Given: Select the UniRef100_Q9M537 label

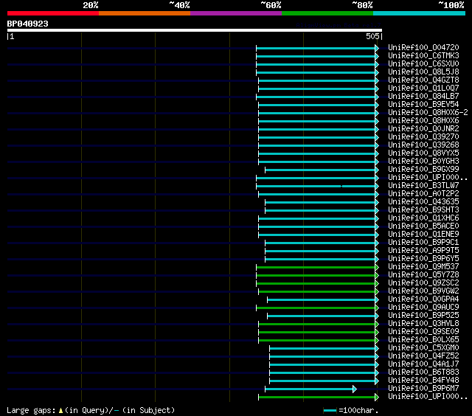Looking at the screenshot, I should [423, 267].
